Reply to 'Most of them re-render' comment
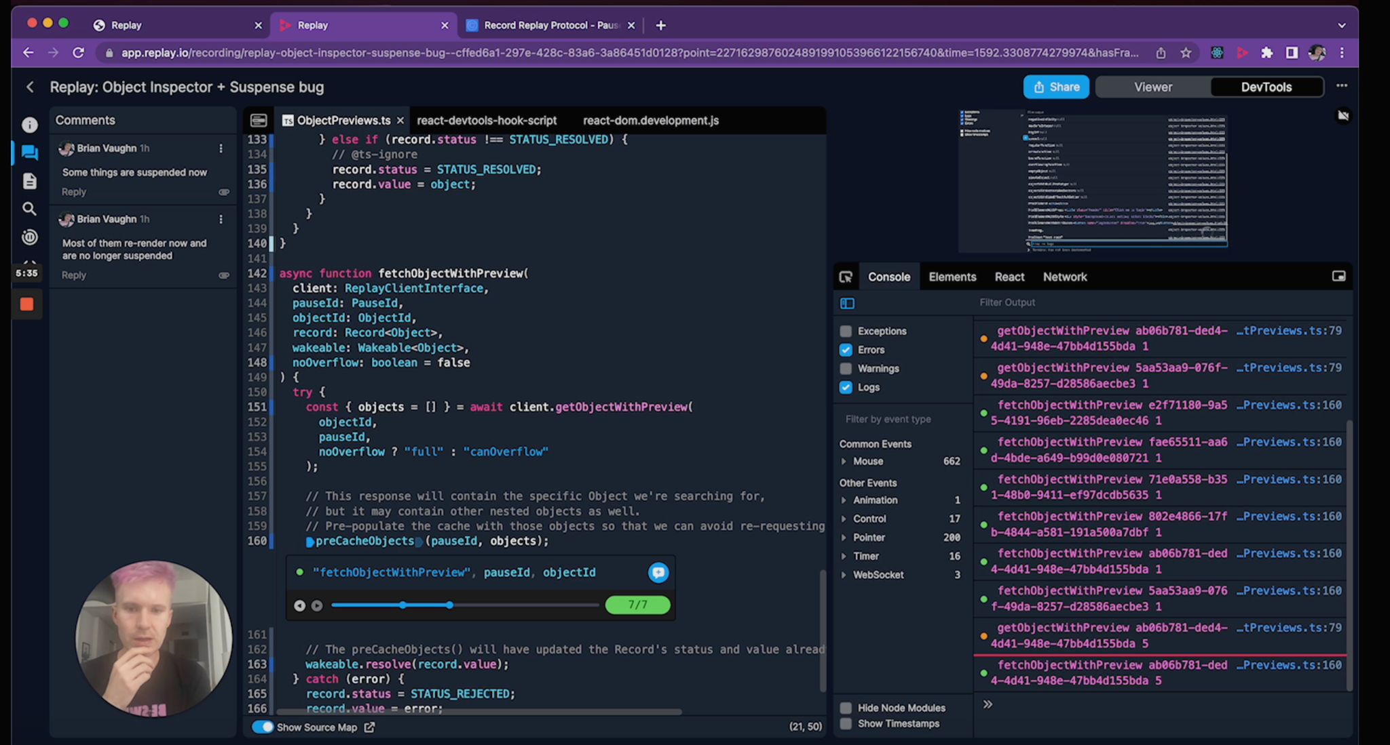Viewport: 1390px width, 745px height. [74, 275]
